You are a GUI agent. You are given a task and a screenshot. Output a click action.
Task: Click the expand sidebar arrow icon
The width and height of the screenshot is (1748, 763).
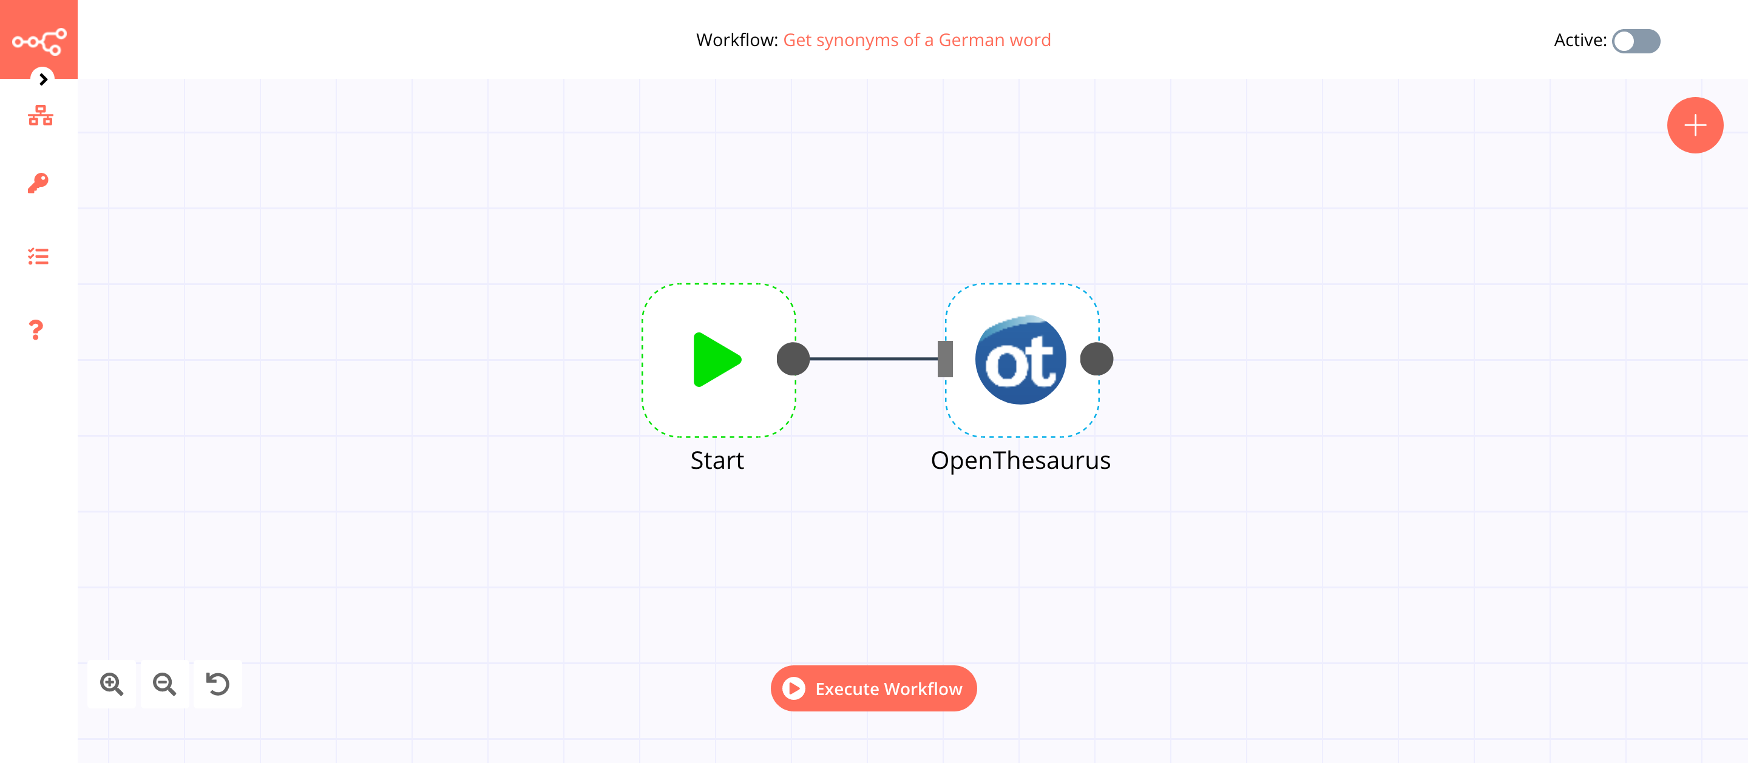41,79
